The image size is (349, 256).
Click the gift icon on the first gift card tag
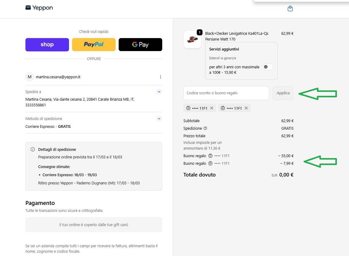(x=188, y=108)
